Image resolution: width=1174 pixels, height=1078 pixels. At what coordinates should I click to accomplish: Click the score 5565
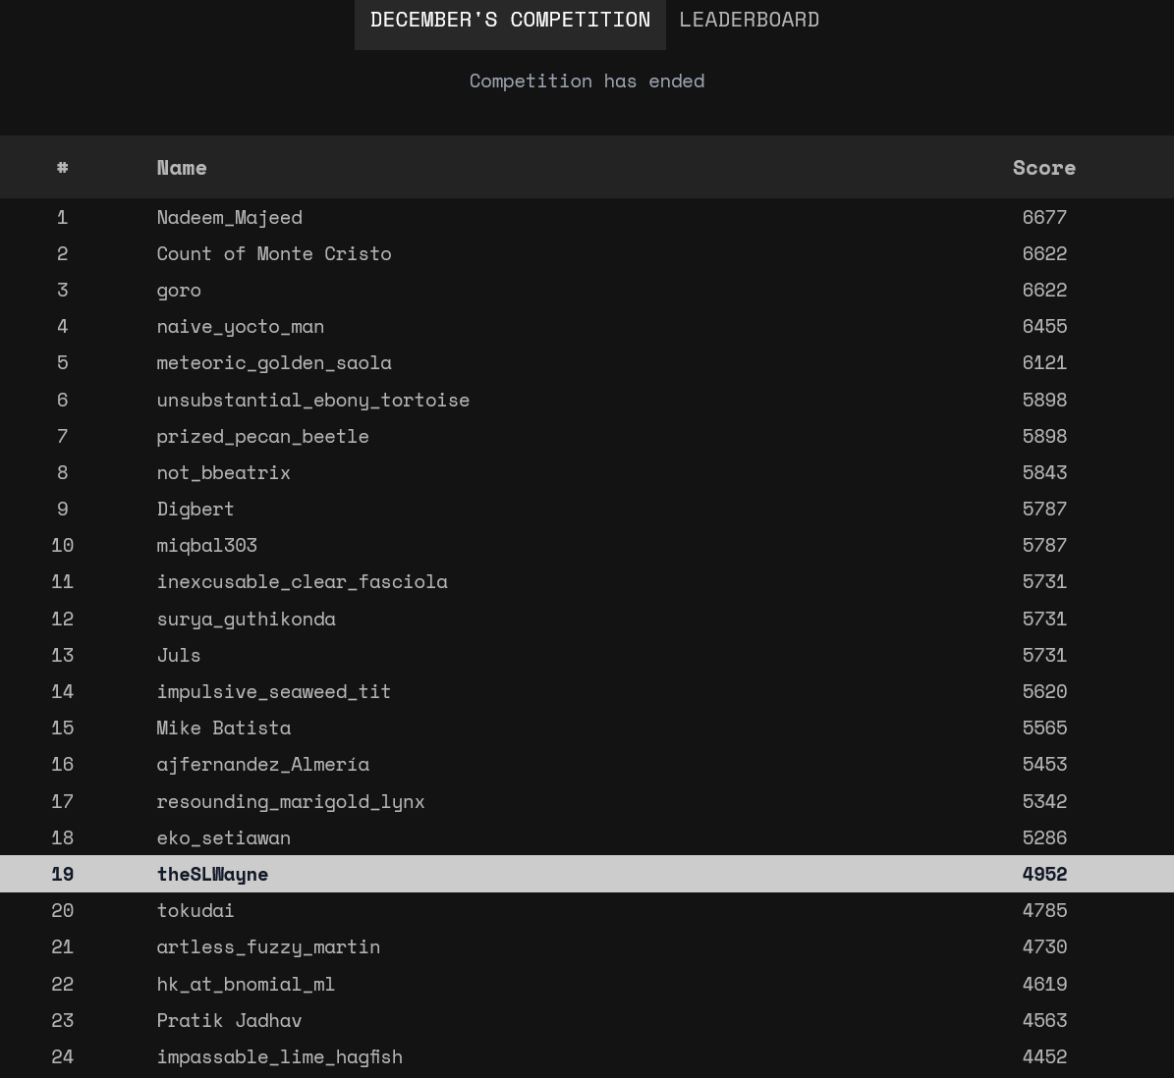1044,728
